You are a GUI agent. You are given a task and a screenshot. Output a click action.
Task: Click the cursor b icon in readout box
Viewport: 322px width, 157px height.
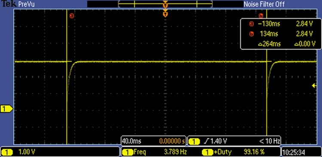click(x=251, y=34)
